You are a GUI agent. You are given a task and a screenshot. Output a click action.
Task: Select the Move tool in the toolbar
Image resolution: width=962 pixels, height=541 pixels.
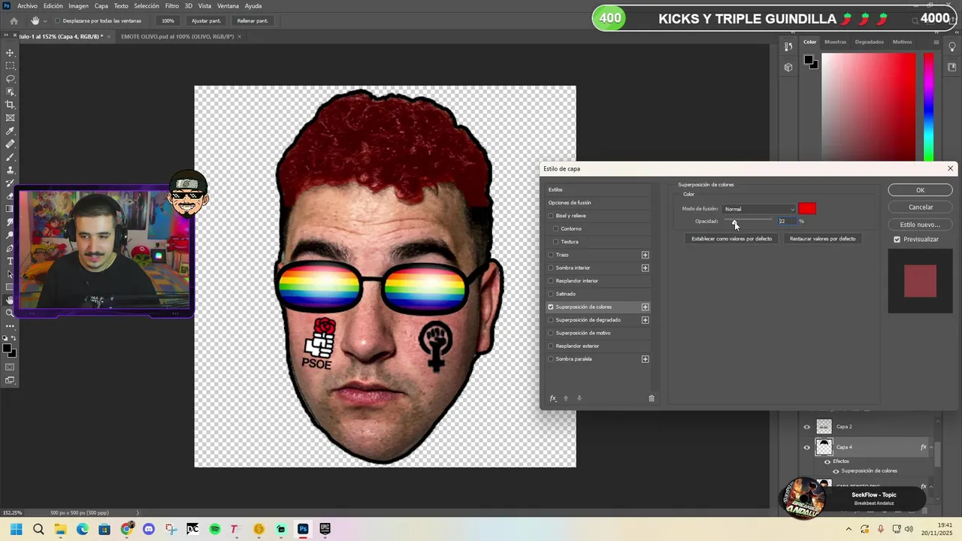coord(11,53)
